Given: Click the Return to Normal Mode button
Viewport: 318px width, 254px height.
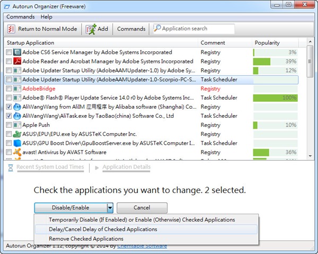Looking at the screenshot, I should [42, 29].
